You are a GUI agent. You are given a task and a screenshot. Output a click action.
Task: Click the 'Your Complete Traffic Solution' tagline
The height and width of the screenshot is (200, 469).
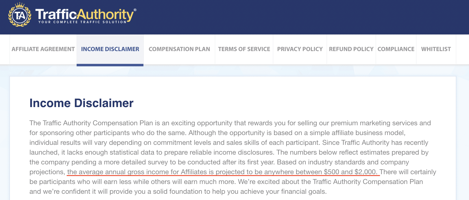pyautogui.click(x=82, y=22)
